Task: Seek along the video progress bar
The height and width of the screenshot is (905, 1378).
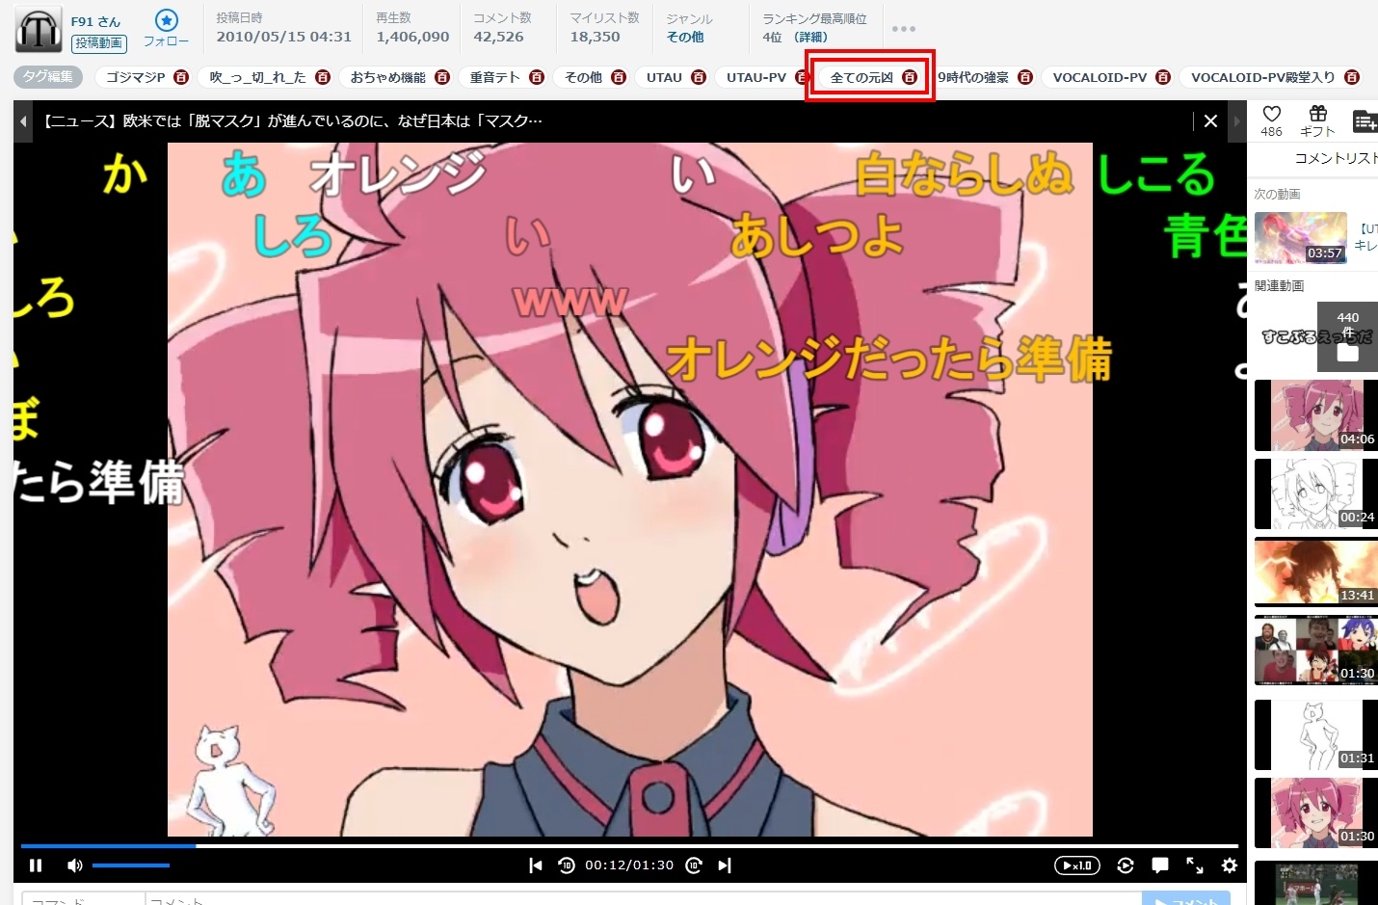Action: tap(629, 846)
